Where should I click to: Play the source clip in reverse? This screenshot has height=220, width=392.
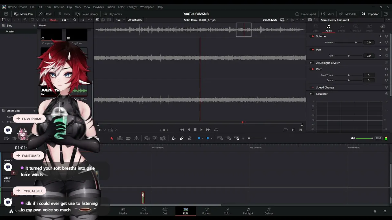[188, 130]
